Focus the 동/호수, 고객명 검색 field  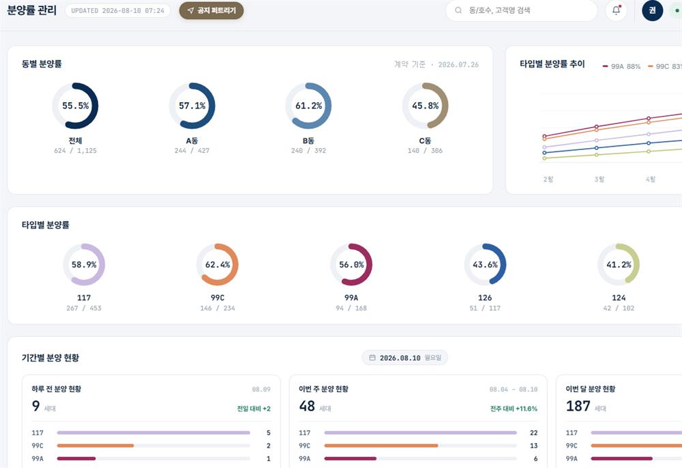pyautogui.click(x=522, y=10)
